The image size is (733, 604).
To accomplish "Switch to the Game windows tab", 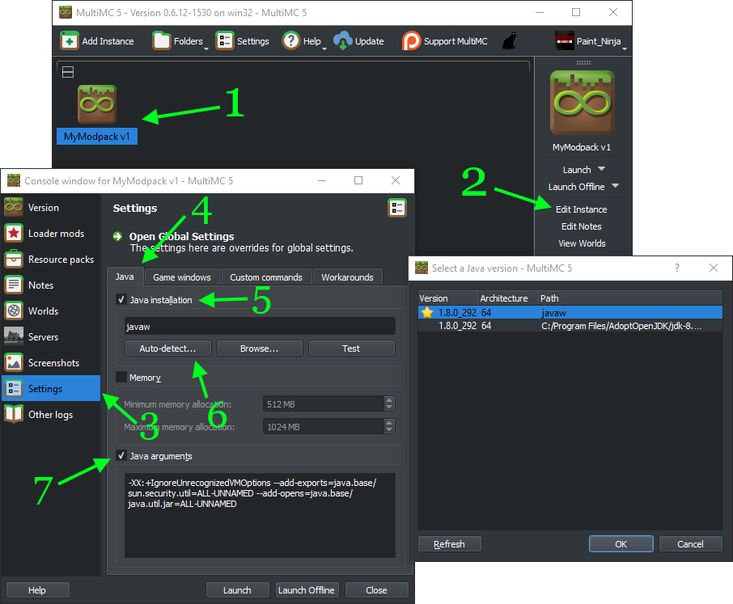I will (182, 277).
